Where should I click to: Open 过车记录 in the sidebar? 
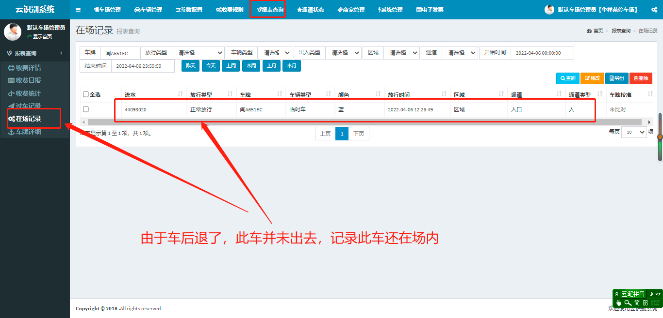(25, 106)
